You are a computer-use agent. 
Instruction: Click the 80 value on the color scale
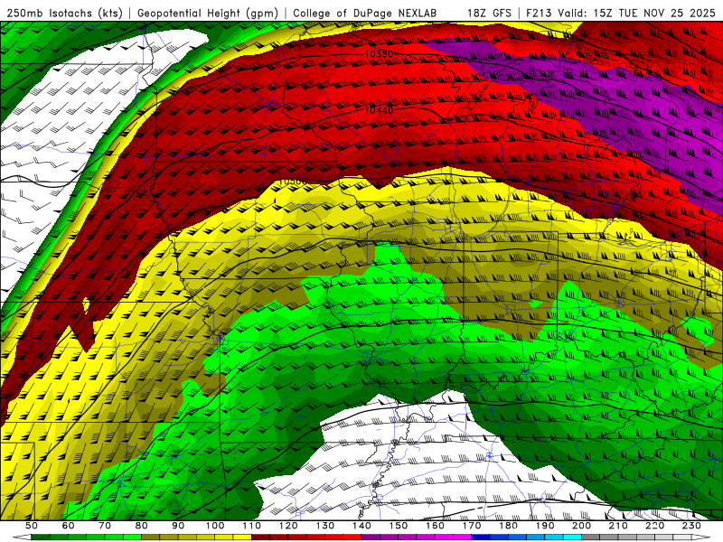[x=141, y=526]
